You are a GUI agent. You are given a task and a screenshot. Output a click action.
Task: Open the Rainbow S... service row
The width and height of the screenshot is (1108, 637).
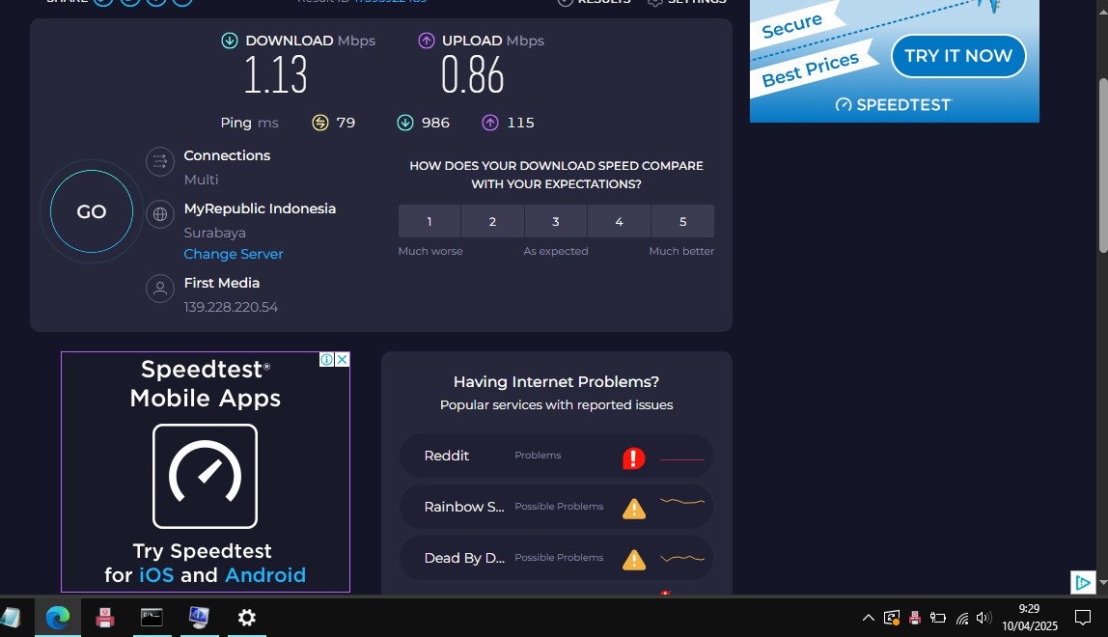[556, 507]
